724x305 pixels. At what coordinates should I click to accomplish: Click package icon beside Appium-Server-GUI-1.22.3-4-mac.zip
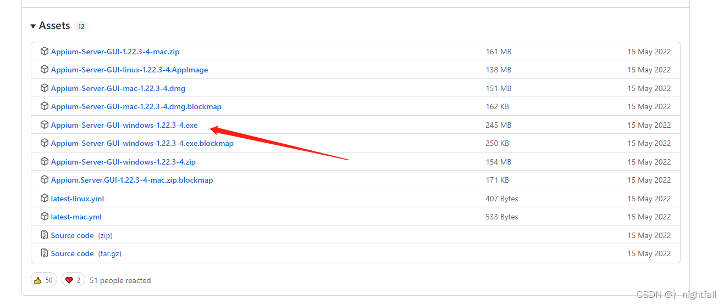click(x=45, y=51)
